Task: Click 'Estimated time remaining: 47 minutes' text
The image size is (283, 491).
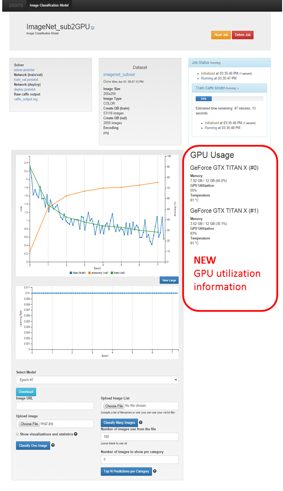Action: click(x=226, y=110)
